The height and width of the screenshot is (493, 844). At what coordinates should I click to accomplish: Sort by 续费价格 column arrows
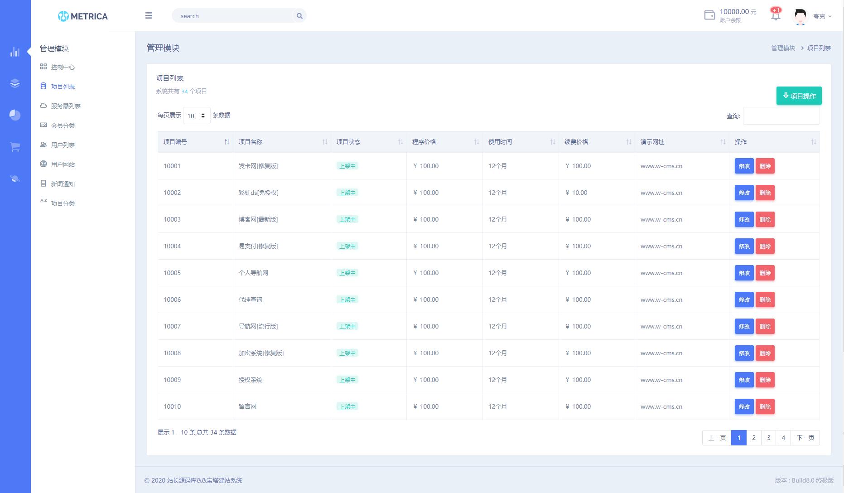[629, 142]
